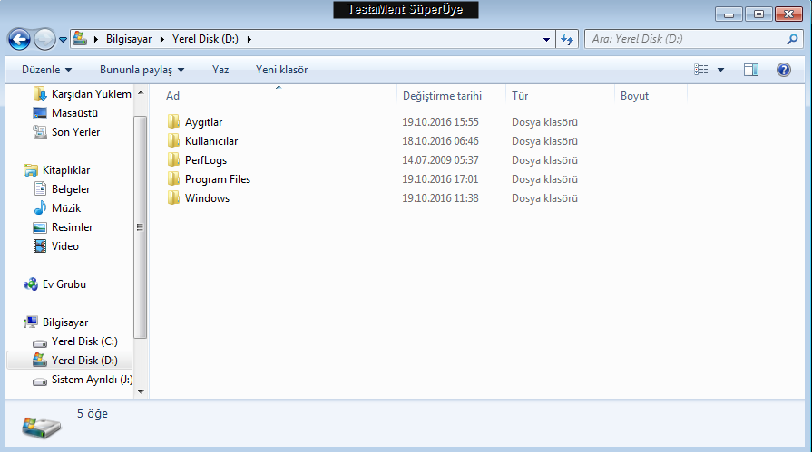Click date 14.07.2009 05:37
The height and width of the screenshot is (452, 812).
(x=440, y=160)
